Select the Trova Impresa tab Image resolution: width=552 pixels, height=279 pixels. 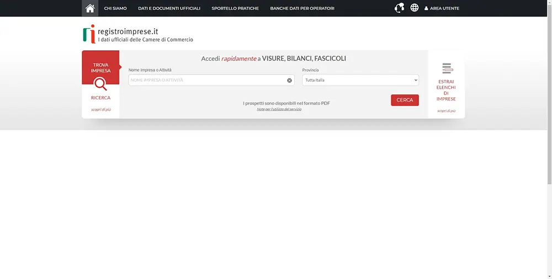100,67
